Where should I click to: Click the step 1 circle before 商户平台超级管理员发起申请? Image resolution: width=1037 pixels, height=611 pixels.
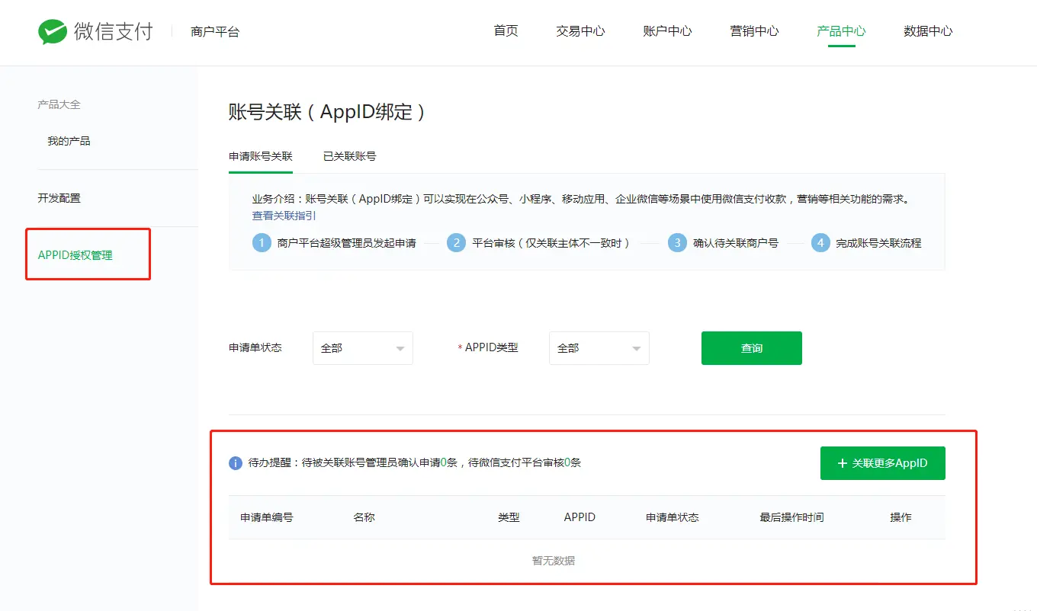tap(262, 243)
